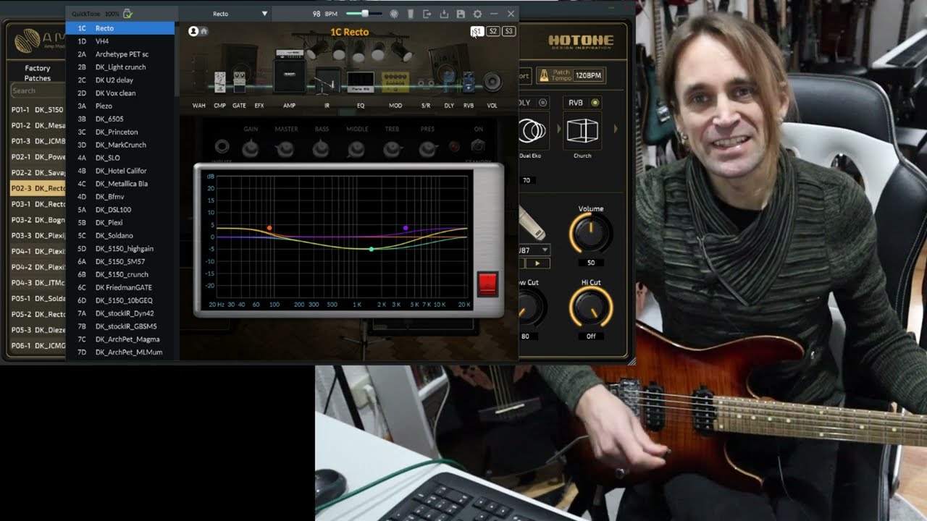
Task: Select the Para EQ block
Action: tap(361, 82)
